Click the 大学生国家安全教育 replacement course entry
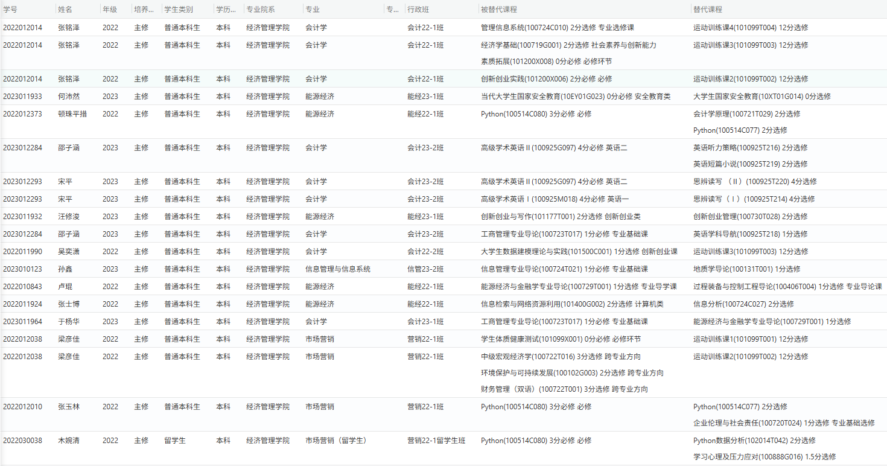 click(761, 97)
